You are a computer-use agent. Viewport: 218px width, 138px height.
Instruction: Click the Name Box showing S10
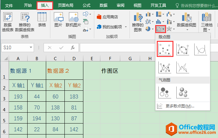pyautogui.click(x=15, y=48)
